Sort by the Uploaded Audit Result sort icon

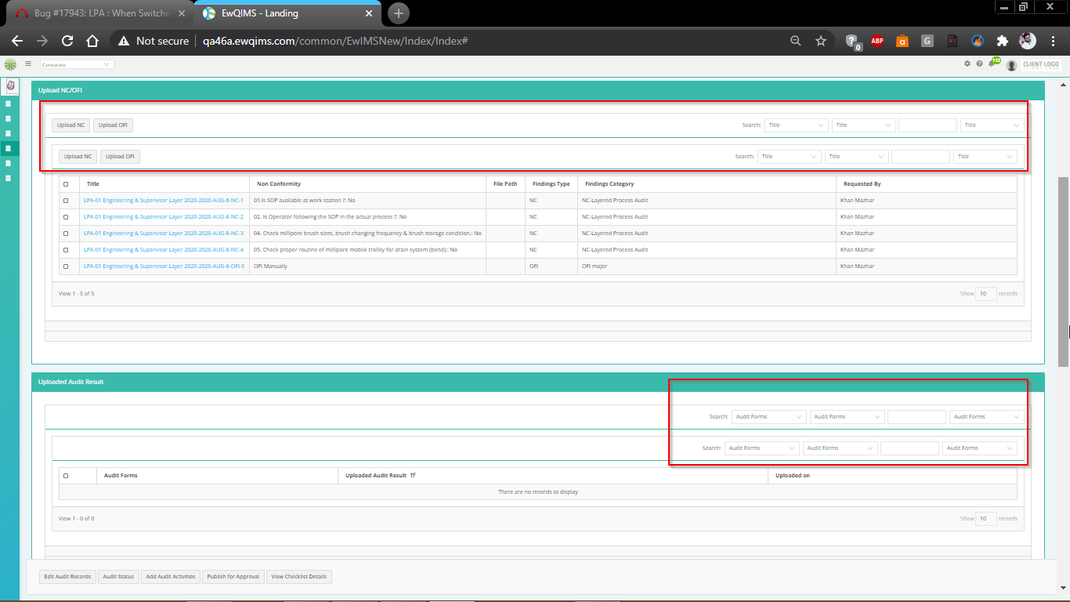click(413, 475)
